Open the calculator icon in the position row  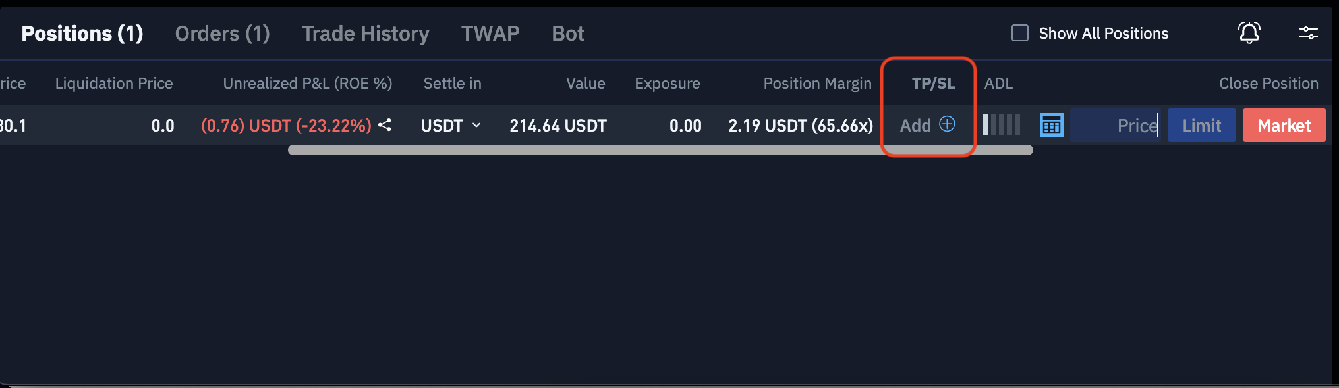click(x=1051, y=125)
